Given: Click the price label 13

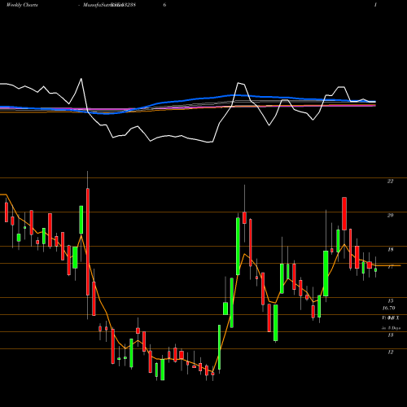Looking at the screenshot, I should coord(390,335).
